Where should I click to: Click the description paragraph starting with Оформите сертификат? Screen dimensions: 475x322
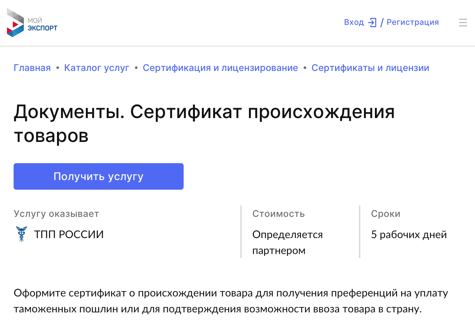pos(231,301)
